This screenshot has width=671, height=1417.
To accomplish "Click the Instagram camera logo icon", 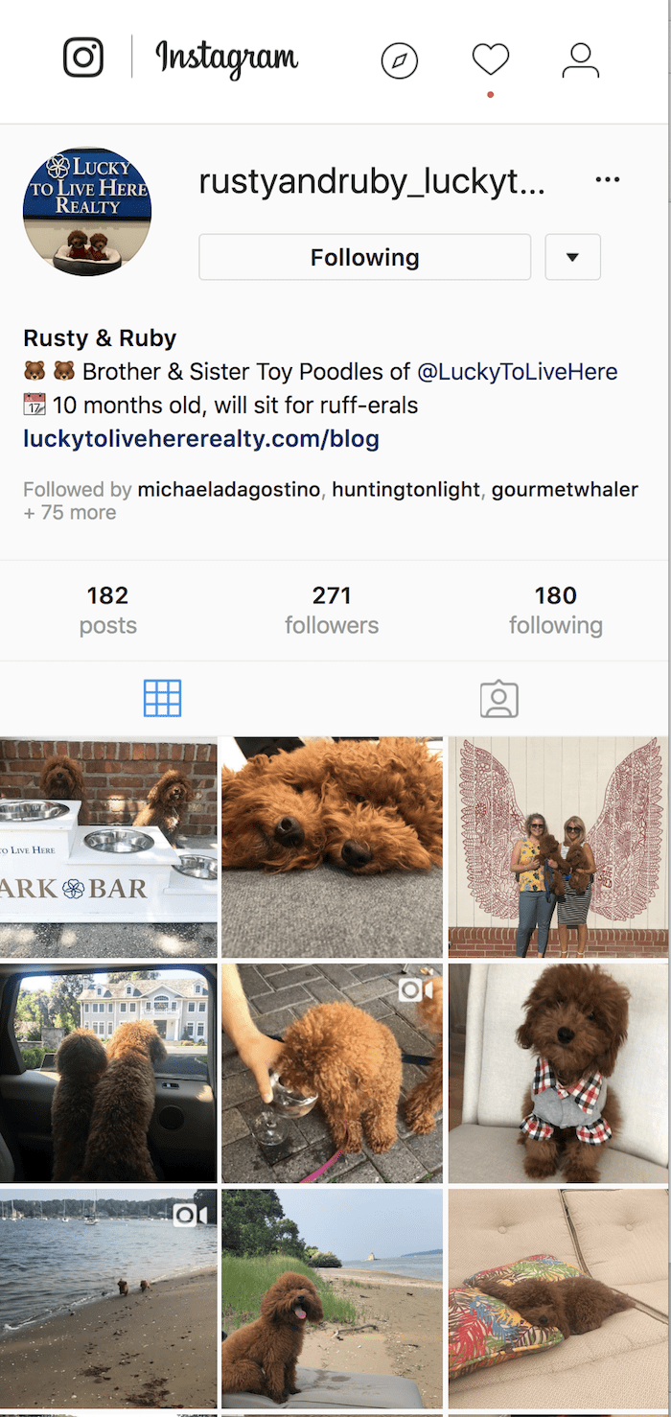I will 83,58.
